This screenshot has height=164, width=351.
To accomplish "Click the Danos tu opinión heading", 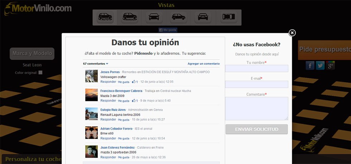I will 145,43.
